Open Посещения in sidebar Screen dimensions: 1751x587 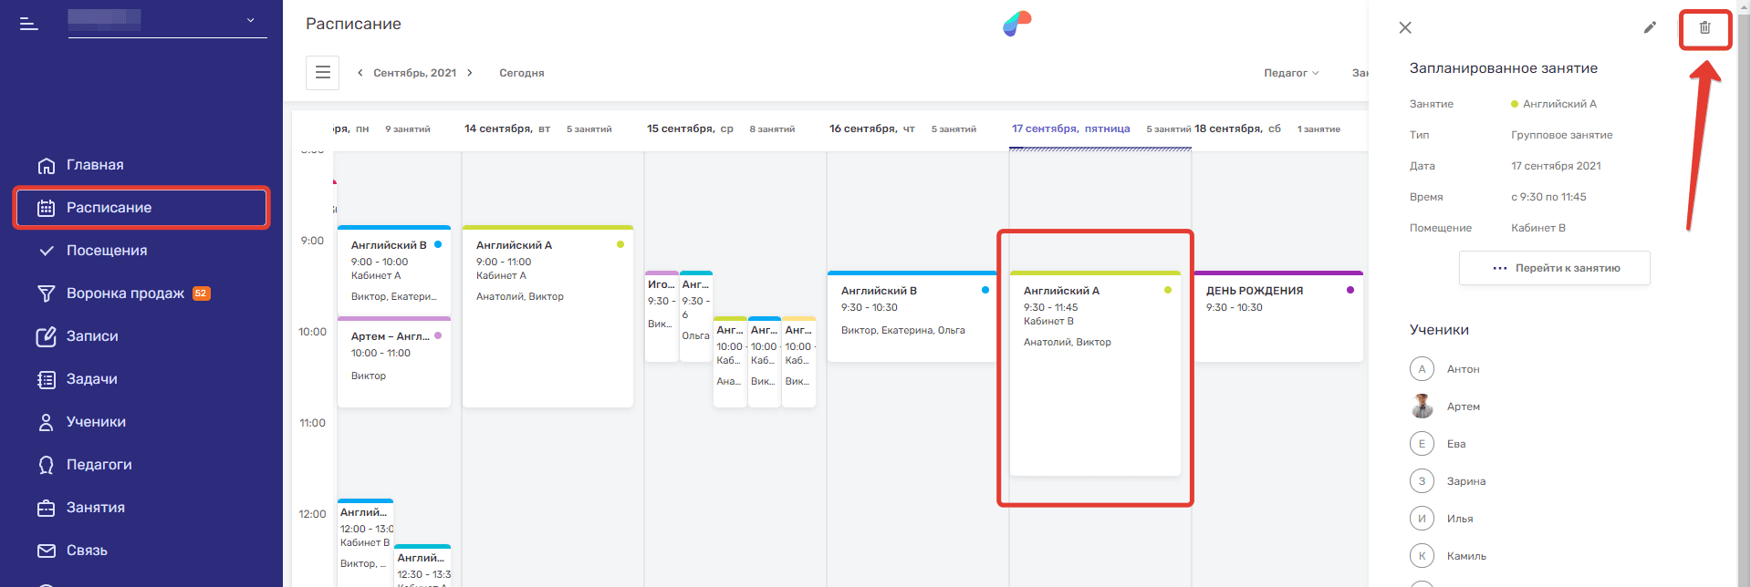[106, 251]
